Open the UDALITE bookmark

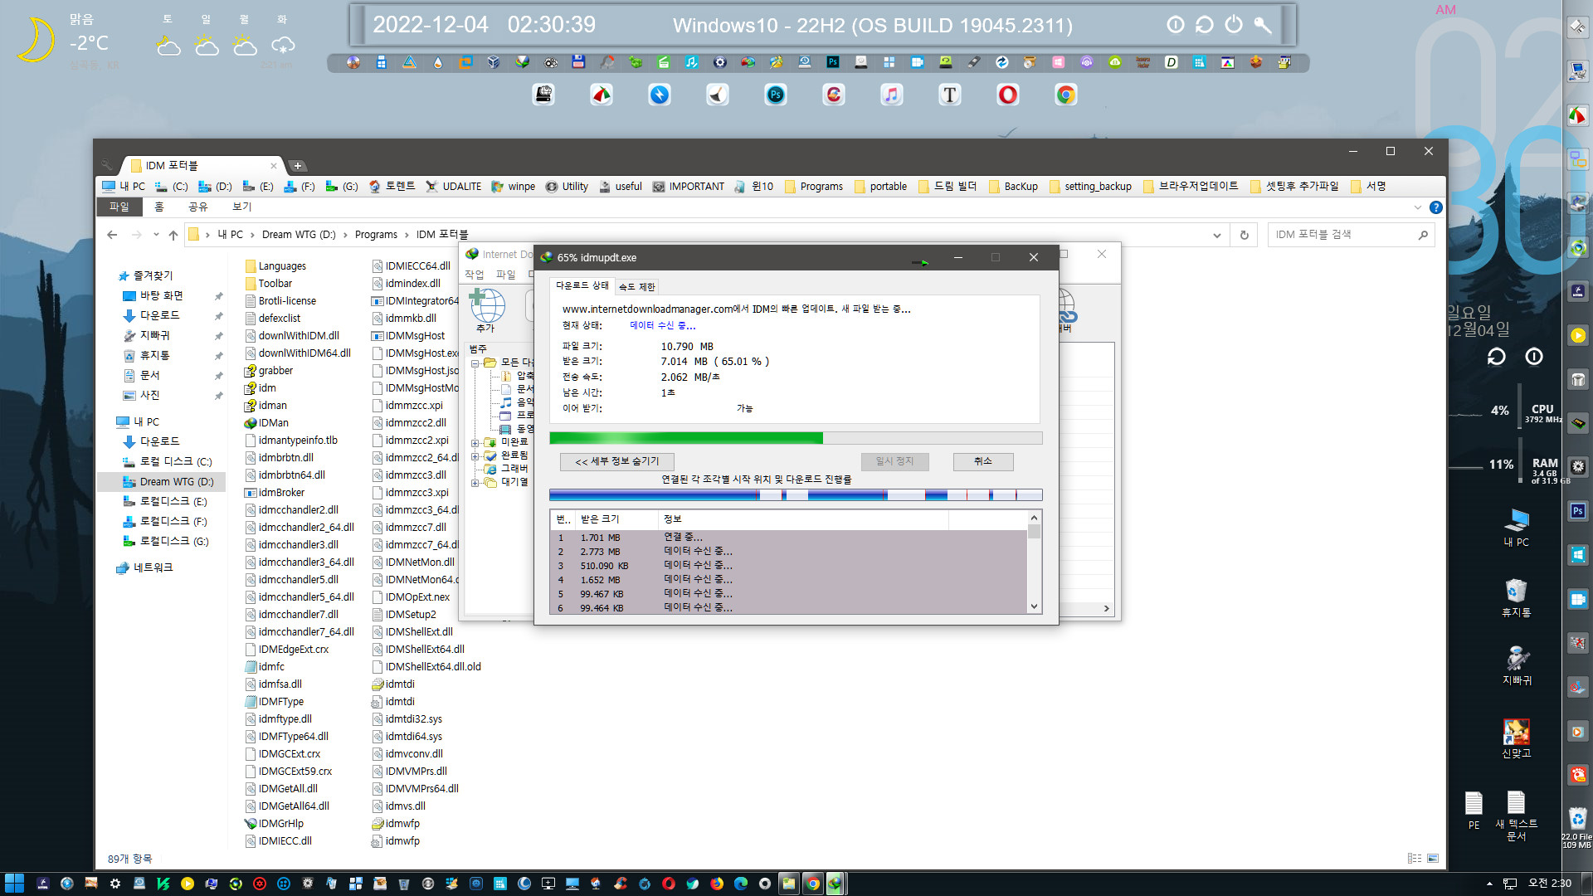(x=453, y=187)
